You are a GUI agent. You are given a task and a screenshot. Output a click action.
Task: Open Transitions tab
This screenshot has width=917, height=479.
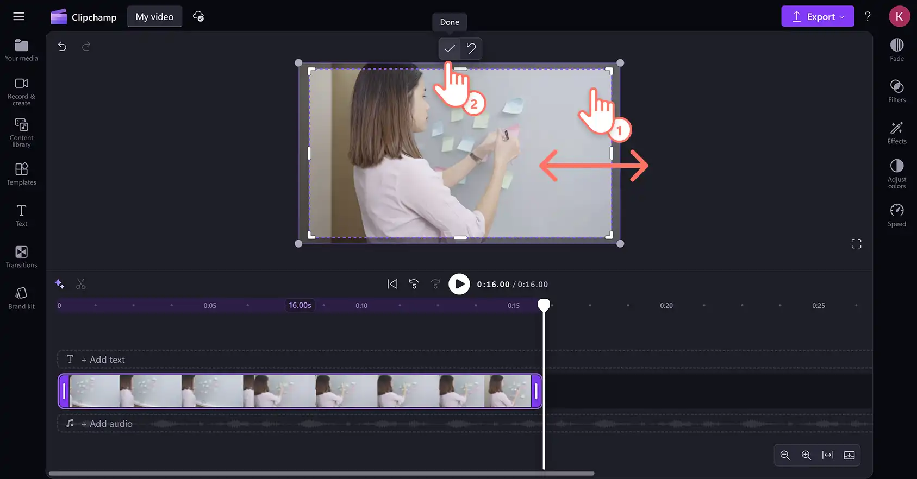click(x=21, y=256)
